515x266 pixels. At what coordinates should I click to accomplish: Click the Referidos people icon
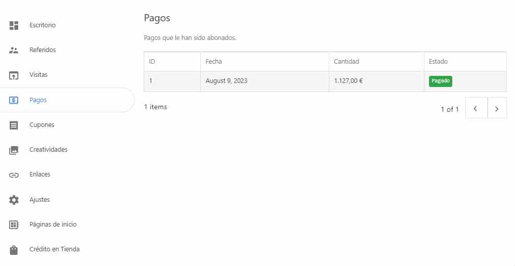point(14,50)
